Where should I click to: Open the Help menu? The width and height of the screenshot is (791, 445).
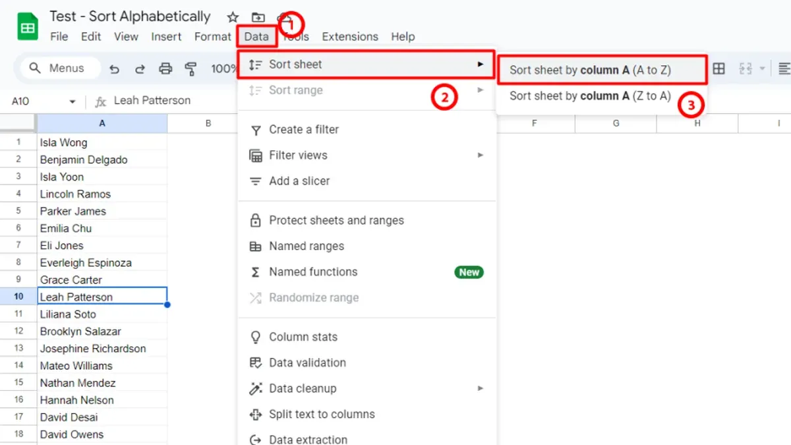click(x=403, y=37)
